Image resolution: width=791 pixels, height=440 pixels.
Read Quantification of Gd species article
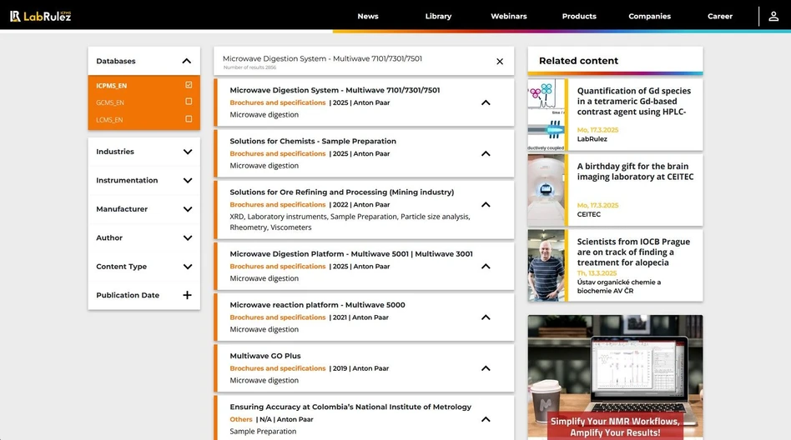[633, 102]
